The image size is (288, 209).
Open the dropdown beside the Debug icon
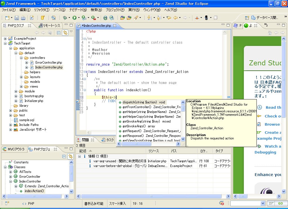(x=69, y=18)
